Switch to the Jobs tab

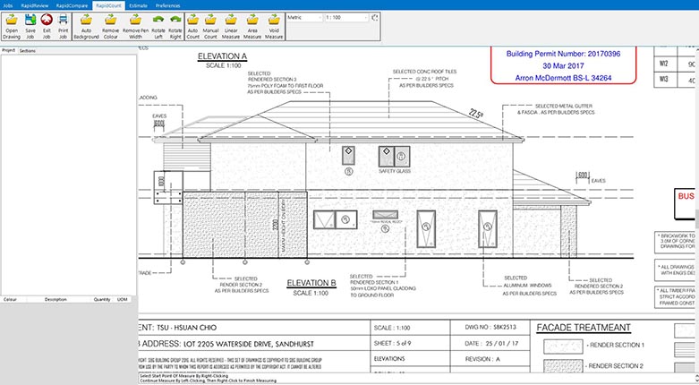(x=8, y=5)
